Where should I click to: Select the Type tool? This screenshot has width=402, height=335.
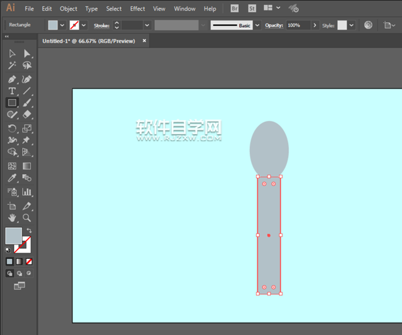[12, 91]
